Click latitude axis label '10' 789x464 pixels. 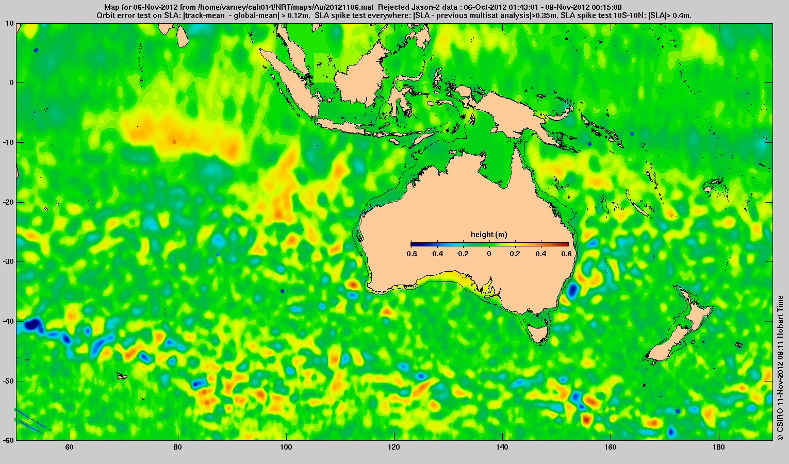tap(10, 23)
